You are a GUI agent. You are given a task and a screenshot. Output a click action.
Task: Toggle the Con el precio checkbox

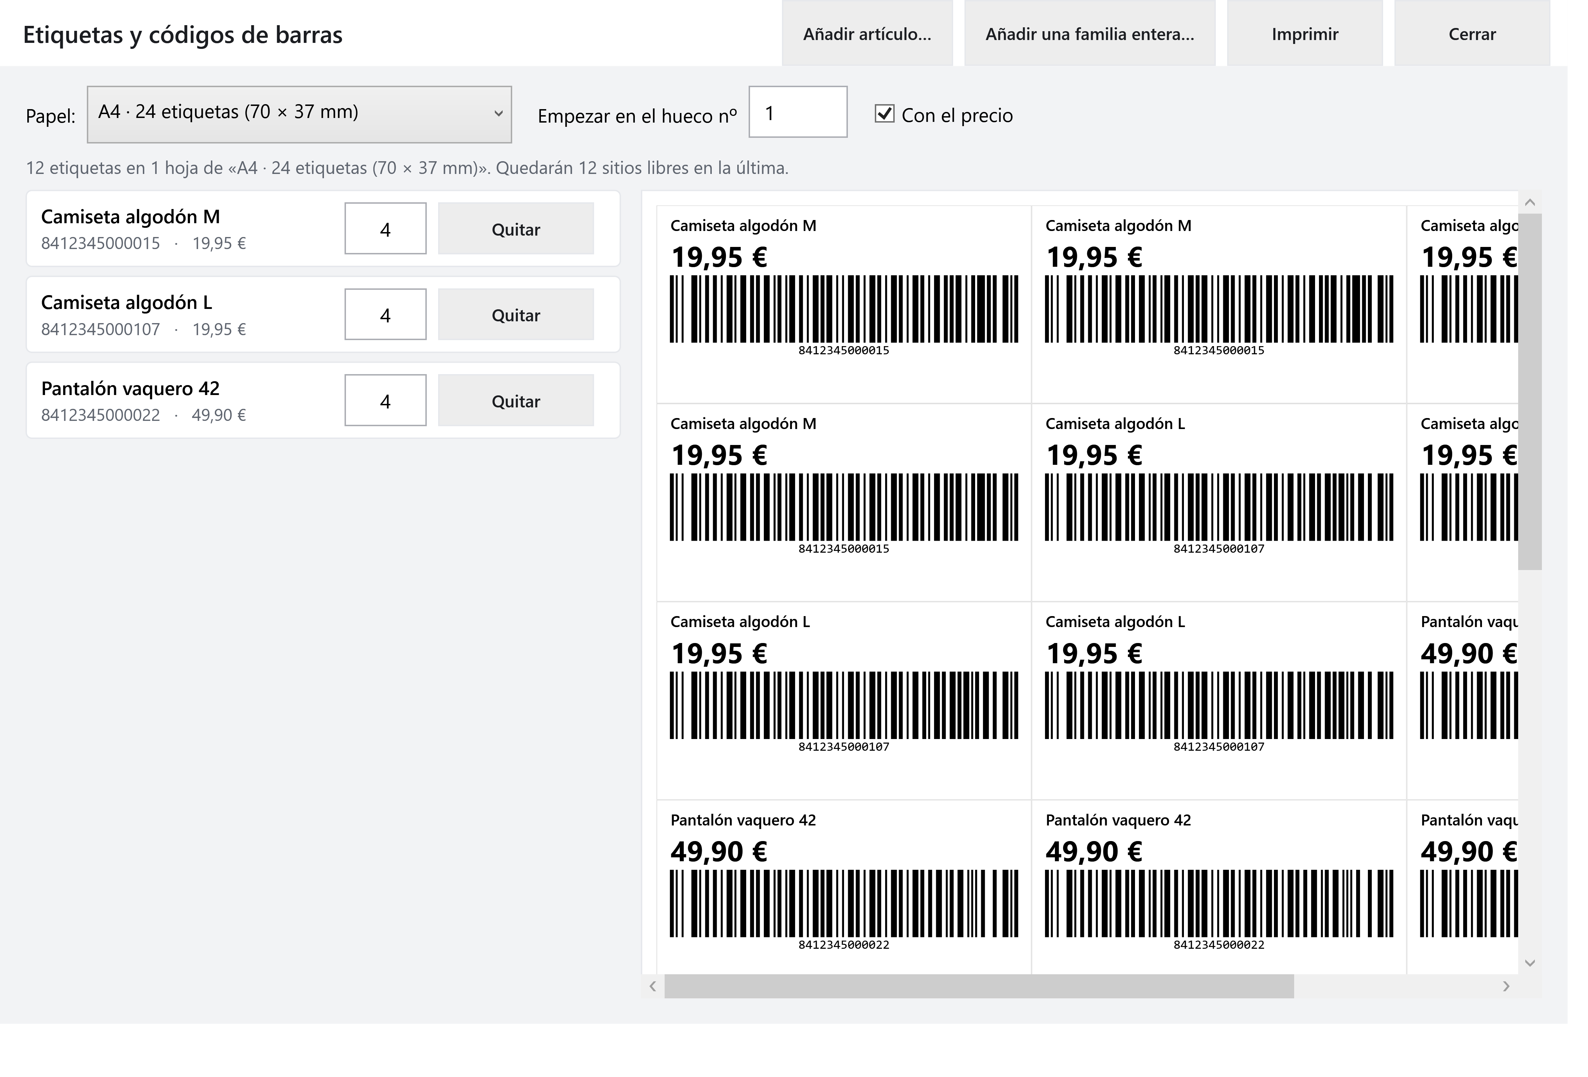pyautogui.click(x=884, y=113)
